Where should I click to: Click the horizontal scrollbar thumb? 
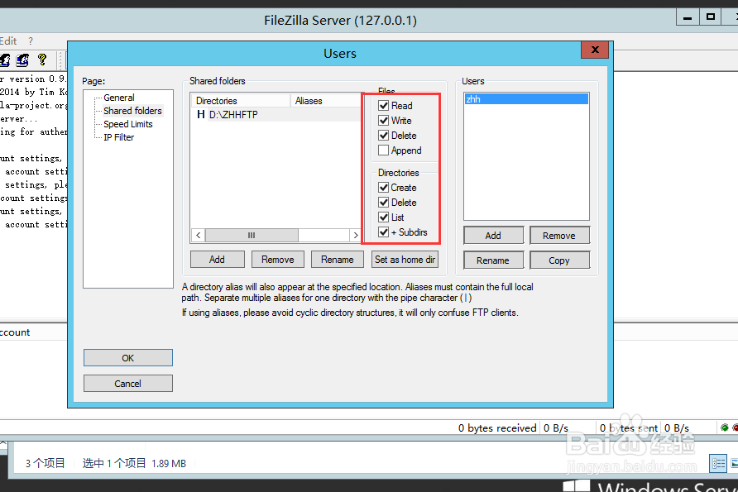[252, 235]
